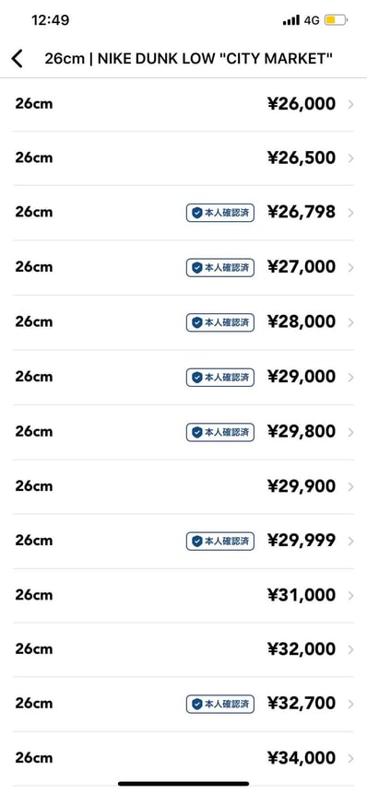The width and height of the screenshot is (367, 793).
Task: Tap the back arrow in the header
Action: click(18, 59)
